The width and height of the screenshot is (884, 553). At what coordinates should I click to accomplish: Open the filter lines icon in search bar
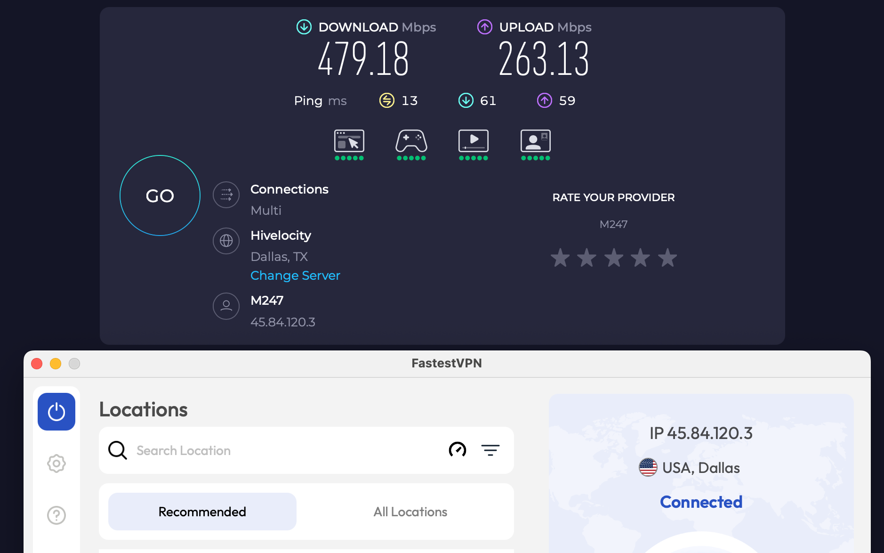click(490, 450)
